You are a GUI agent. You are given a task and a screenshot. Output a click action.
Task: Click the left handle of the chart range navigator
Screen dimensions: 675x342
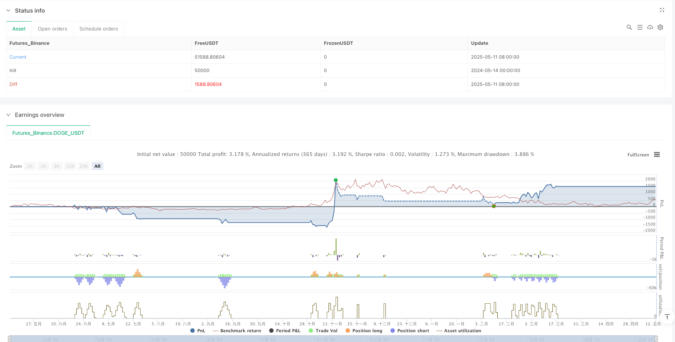click(x=10, y=339)
